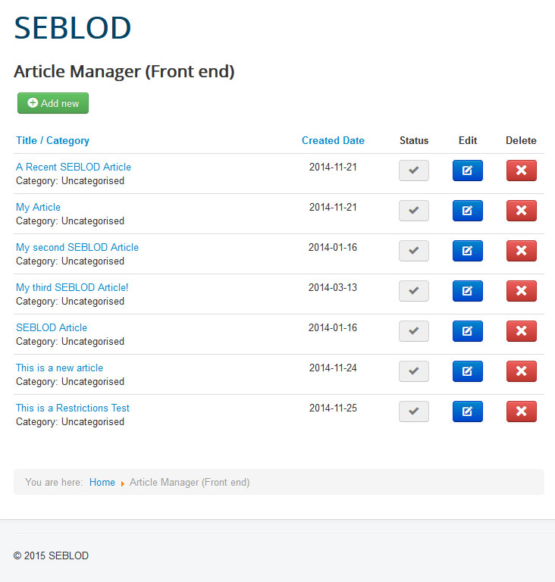Delete the SEBLOD Article row
This screenshot has height=582, width=555.
coord(521,331)
